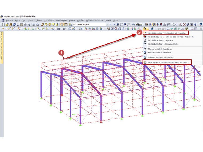This screenshot has width=203, height=152.
Task: Open the Resultados menu
Action: point(49,21)
